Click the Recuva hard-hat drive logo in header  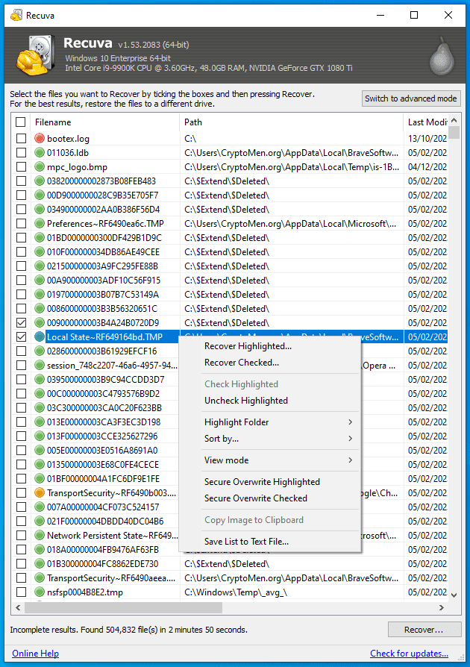click(36, 57)
